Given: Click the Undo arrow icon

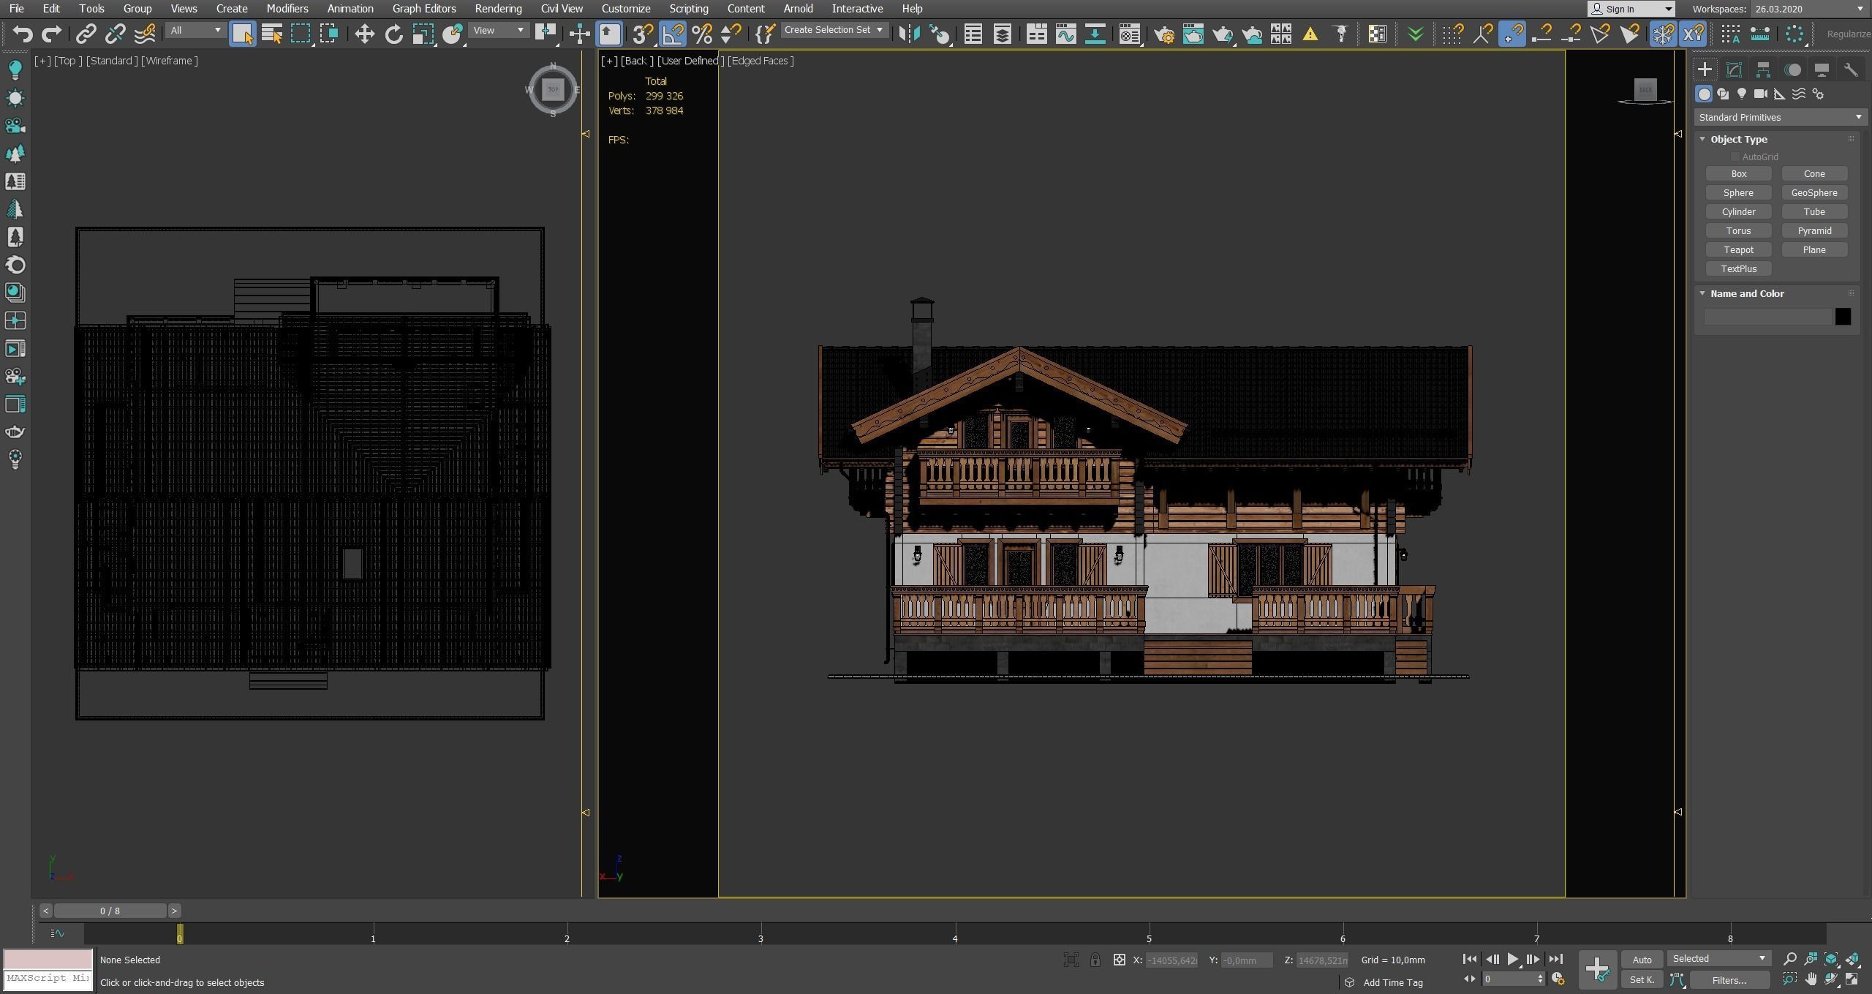Looking at the screenshot, I should [23, 34].
